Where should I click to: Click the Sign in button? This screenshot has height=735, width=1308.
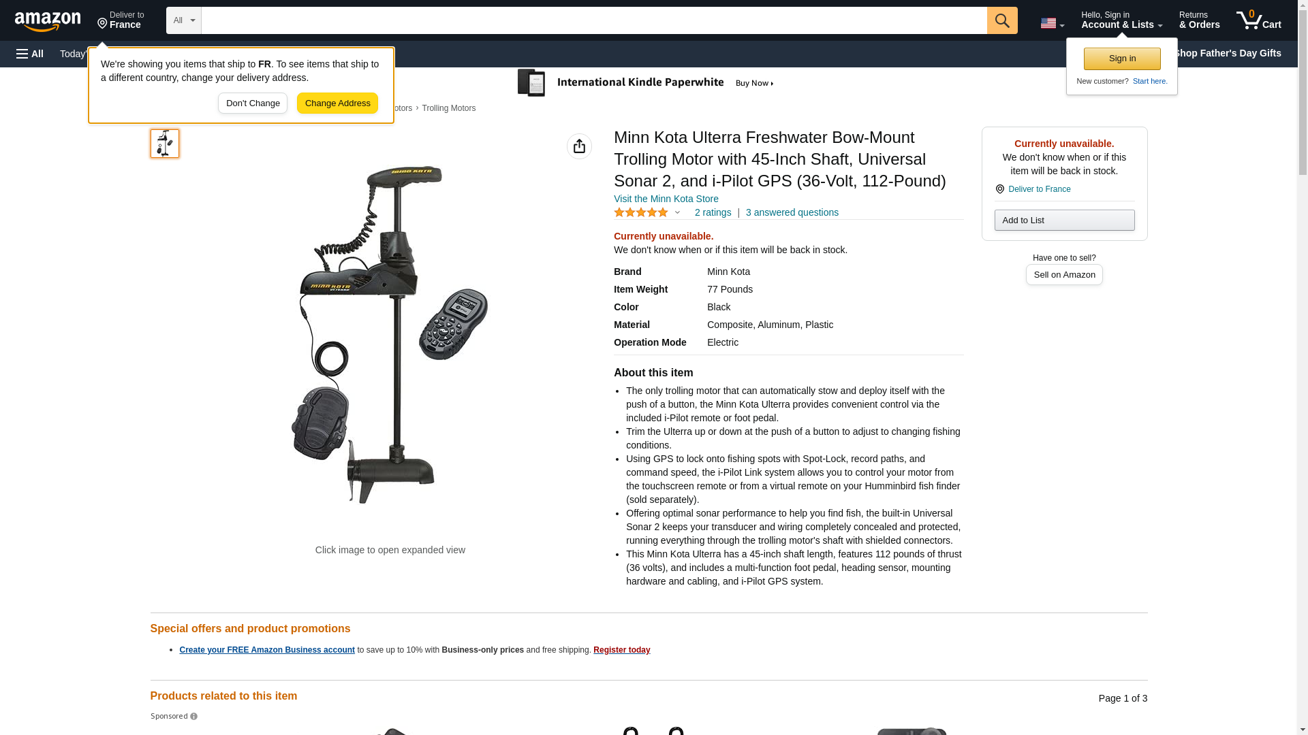tap(1122, 59)
